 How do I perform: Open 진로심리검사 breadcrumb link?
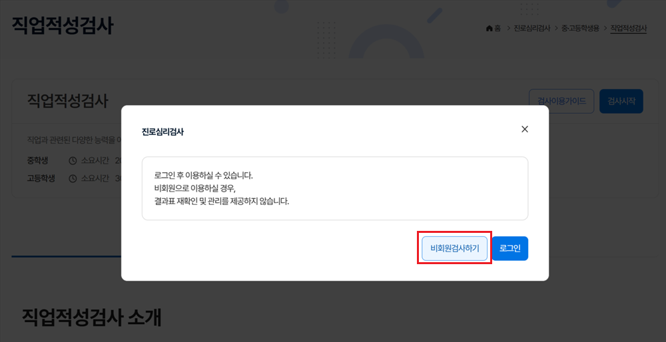click(x=531, y=29)
